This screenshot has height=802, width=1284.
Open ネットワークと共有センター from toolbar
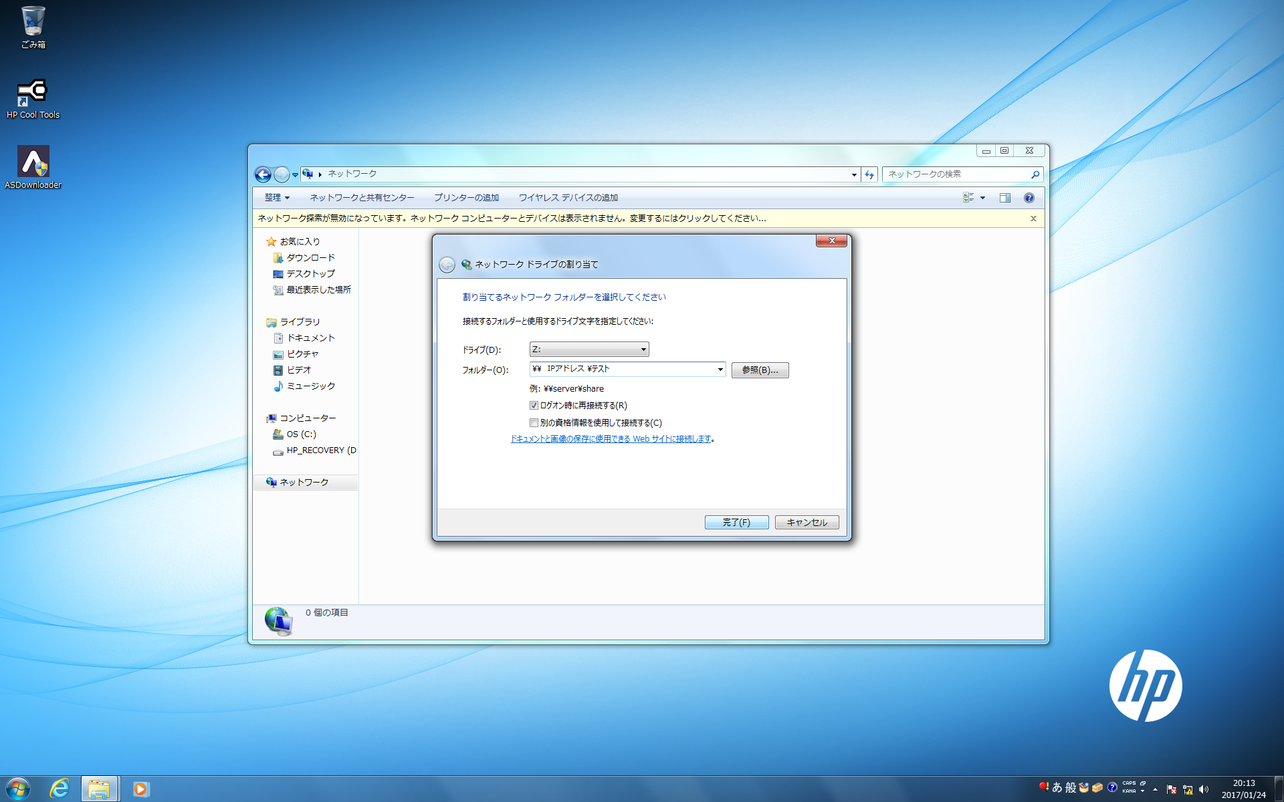point(362,198)
